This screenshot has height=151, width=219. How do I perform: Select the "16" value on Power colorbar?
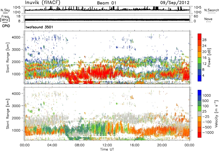[x=204, y=58]
